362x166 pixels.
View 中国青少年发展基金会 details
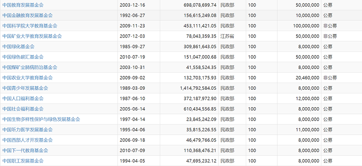[x=25, y=88]
